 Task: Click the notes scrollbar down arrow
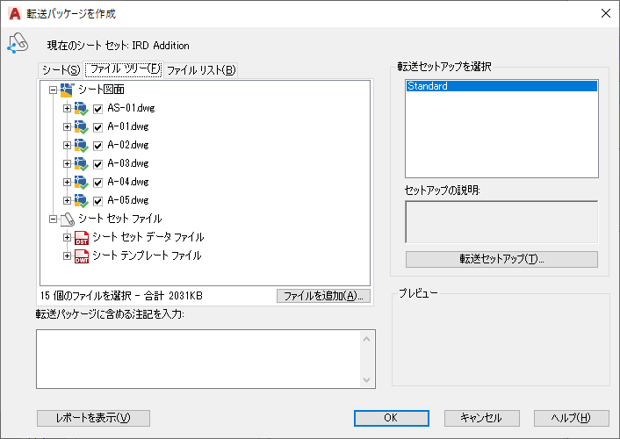(x=366, y=379)
